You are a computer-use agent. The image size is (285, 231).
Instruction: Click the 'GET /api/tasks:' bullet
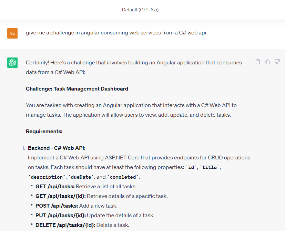[x=55, y=187]
